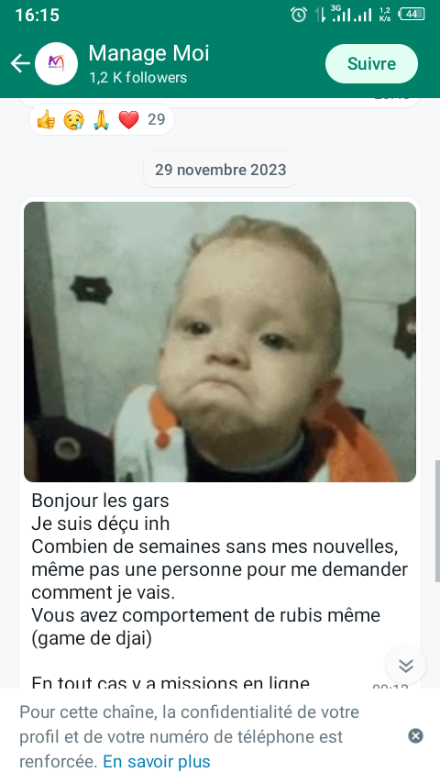Image resolution: width=440 pixels, height=783 pixels.
Task: Click the thumbs up reaction emoji
Action: pos(47,120)
